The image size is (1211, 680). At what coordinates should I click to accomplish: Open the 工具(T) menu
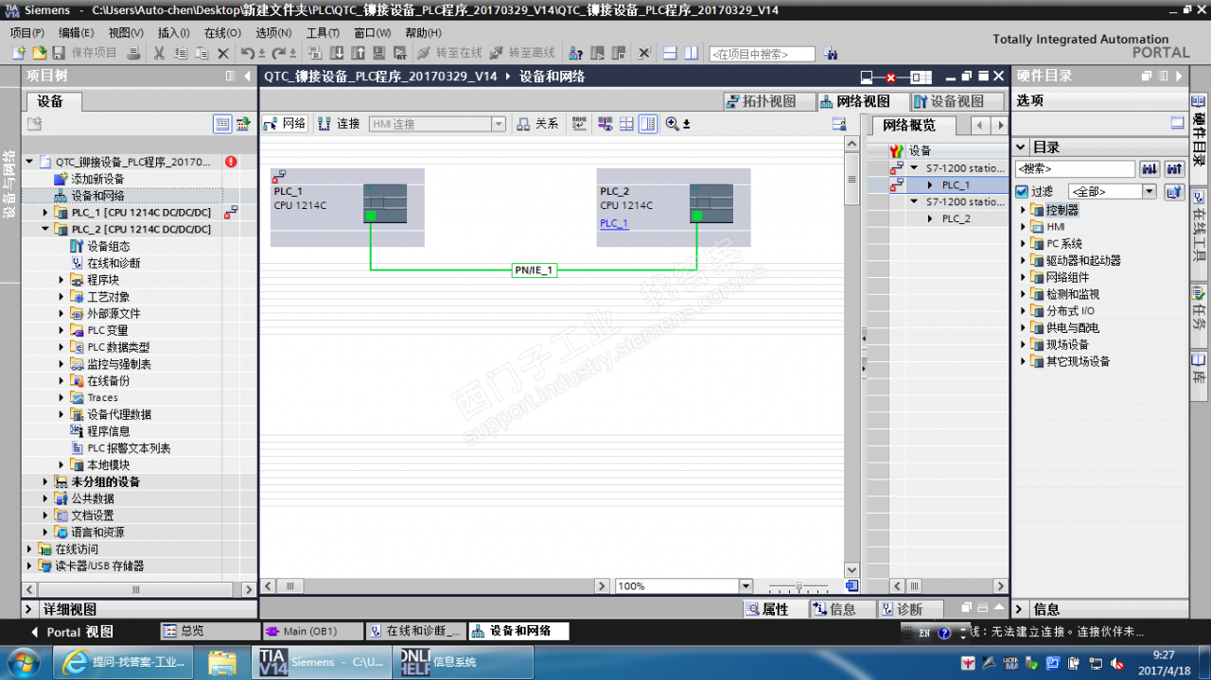point(323,32)
